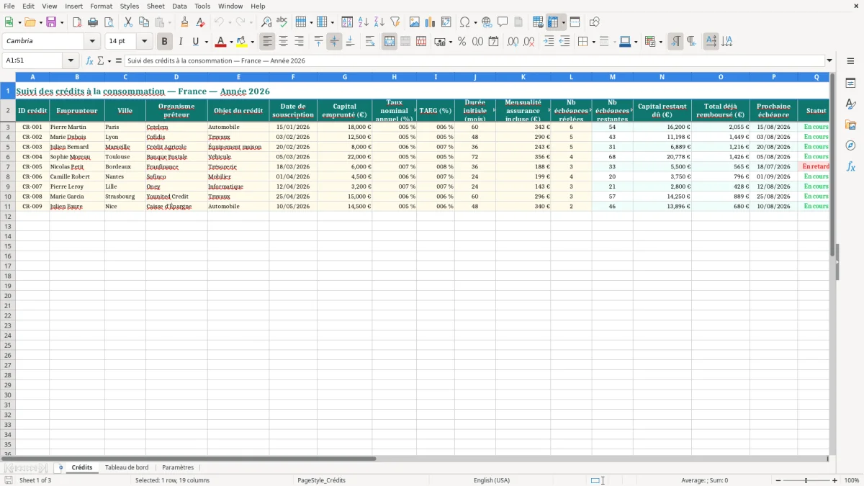Expand the Name Box dropdown for A1:S1

(x=71, y=61)
